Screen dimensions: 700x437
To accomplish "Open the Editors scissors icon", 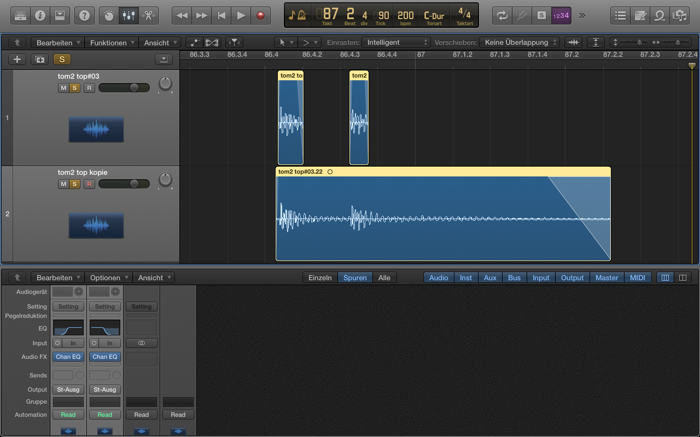I will (148, 15).
